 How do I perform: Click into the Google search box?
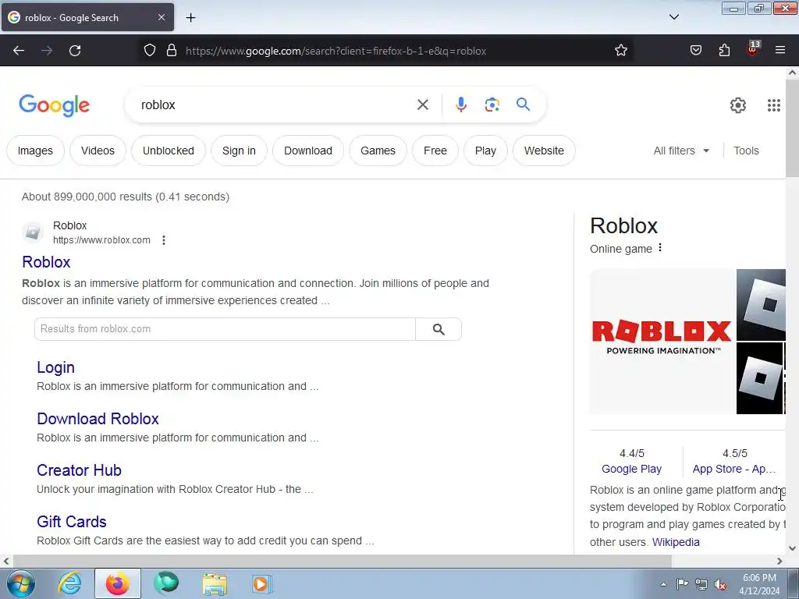click(275, 105)
